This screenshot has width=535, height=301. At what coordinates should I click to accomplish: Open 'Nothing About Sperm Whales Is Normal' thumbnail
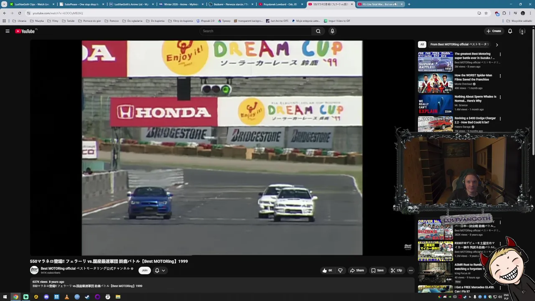(x=435, y=105)
